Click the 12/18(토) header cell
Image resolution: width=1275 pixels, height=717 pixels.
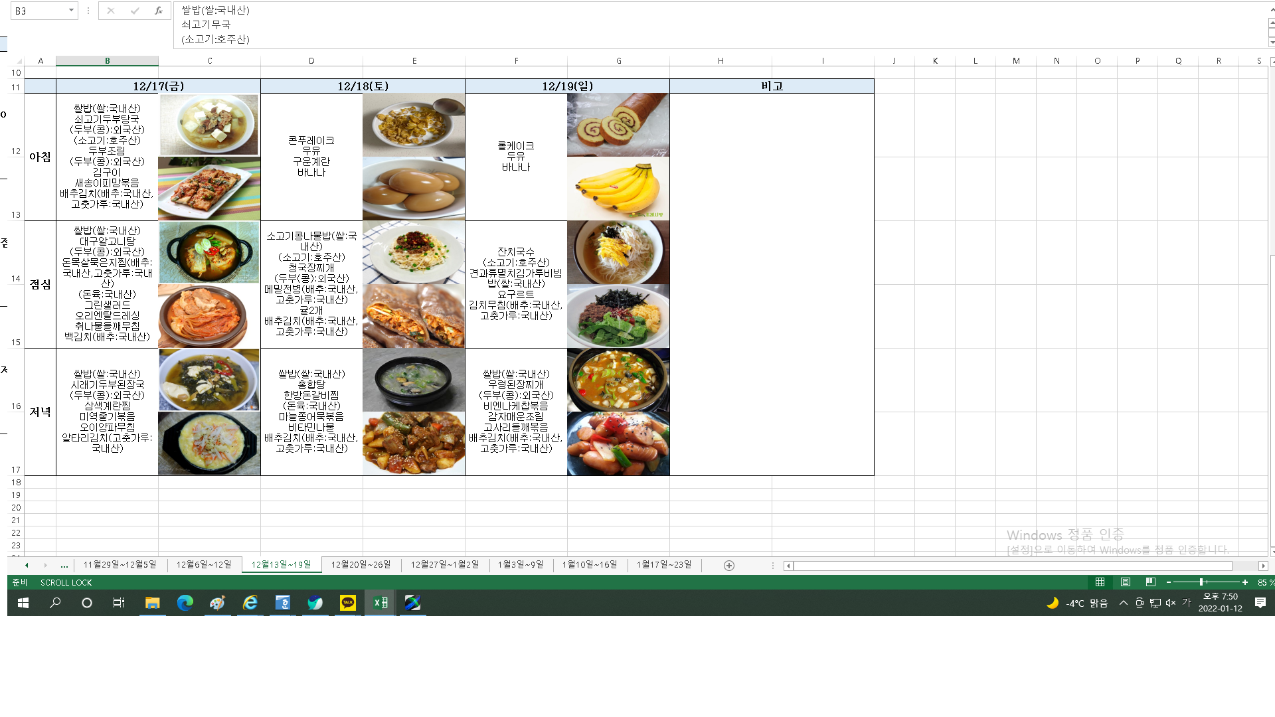(363, 86)
